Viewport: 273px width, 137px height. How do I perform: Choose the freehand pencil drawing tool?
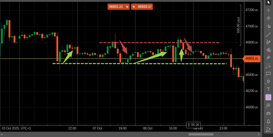[x=268, y=42]
